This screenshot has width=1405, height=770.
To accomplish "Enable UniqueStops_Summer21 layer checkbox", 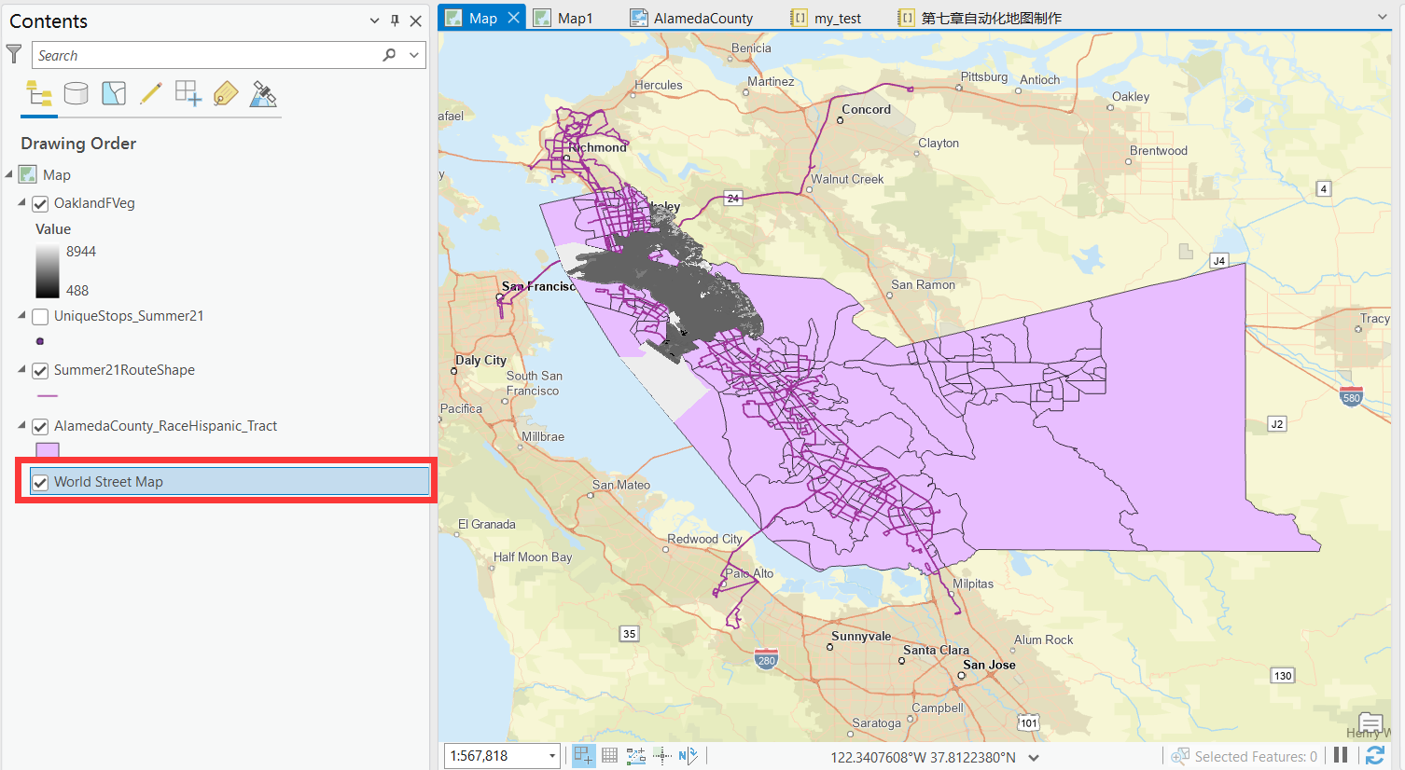I will (40, 317).
